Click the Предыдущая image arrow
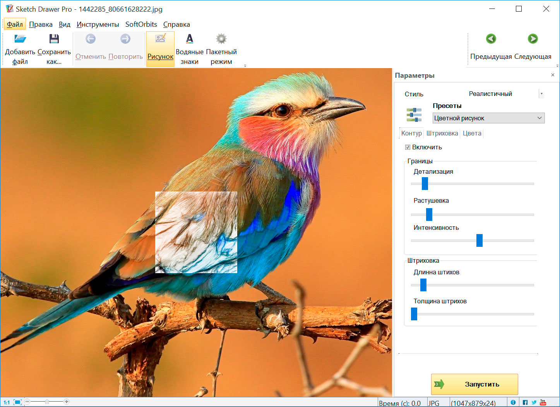Screen dimensions: 560x407 coord(491,39)
